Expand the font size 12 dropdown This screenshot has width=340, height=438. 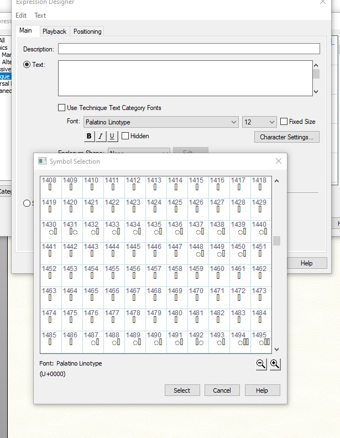click(259, 122)
